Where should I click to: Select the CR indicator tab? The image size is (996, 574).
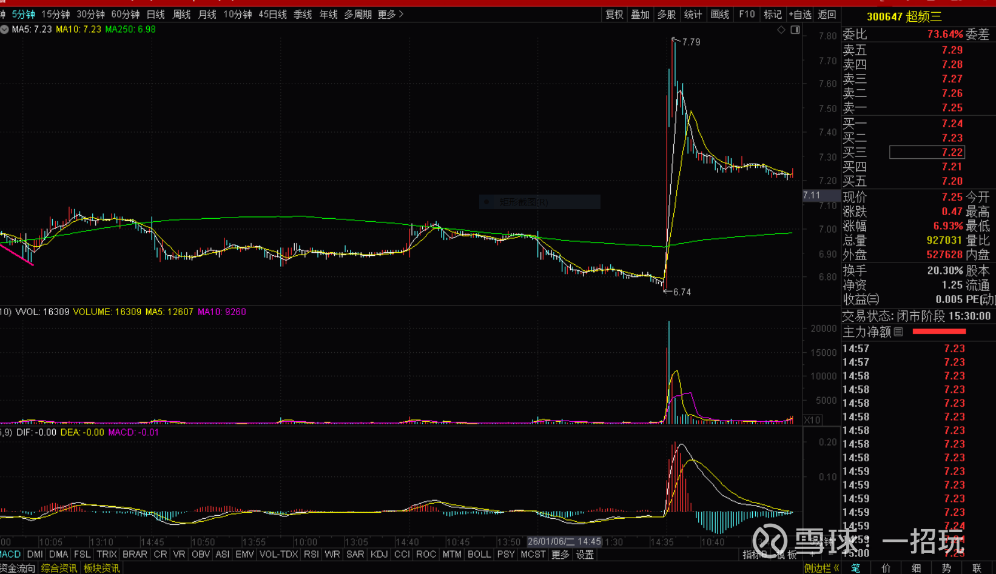160,555
